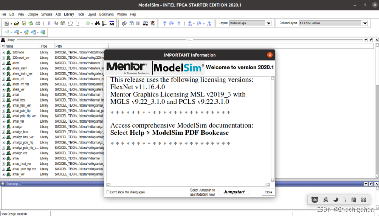This screenshot has height=216, width=379.
Task: Click the Transcript pane plus zoom button
Action: [366, 184]
